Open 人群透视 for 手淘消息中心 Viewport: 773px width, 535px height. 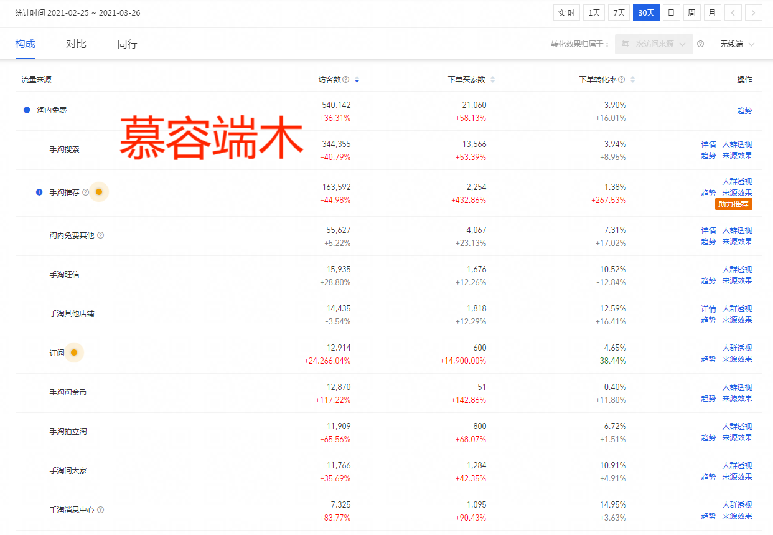(x=737, y=505)
